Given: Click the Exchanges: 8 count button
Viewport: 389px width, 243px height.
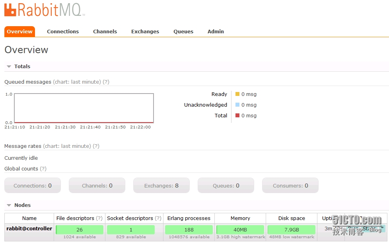Looking at the screenshot, I should coord(161,186).
